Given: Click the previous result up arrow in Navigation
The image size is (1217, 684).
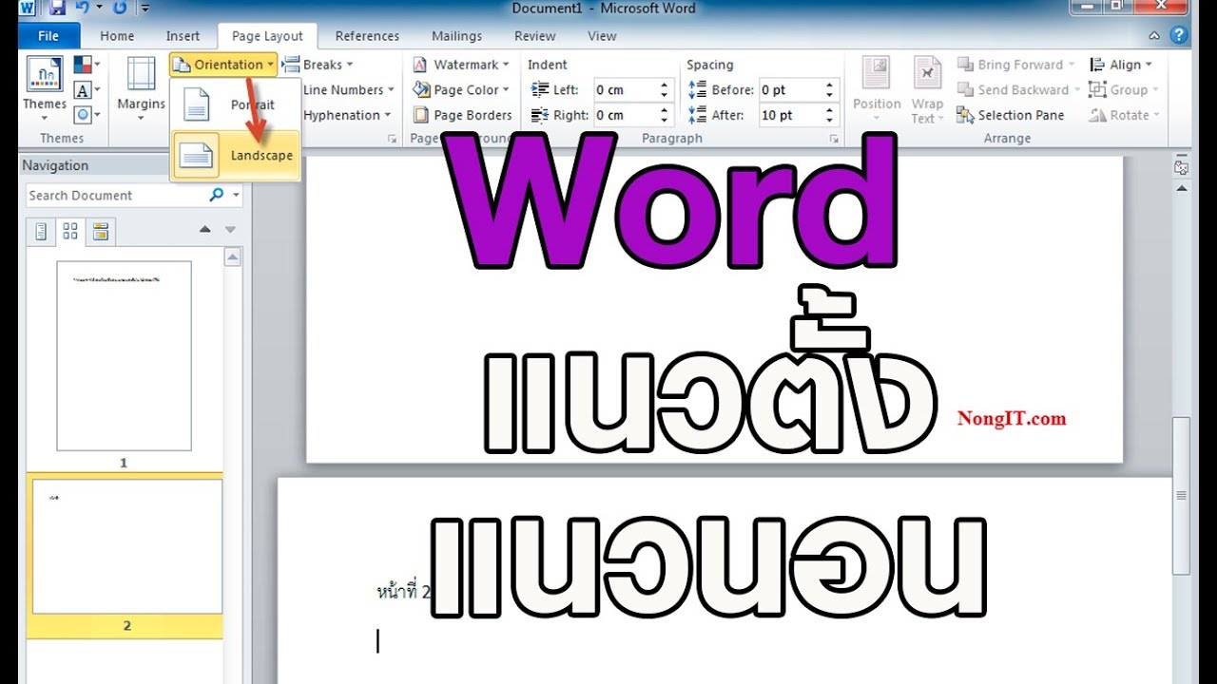Looking at the screenshot, I should 204,230.
